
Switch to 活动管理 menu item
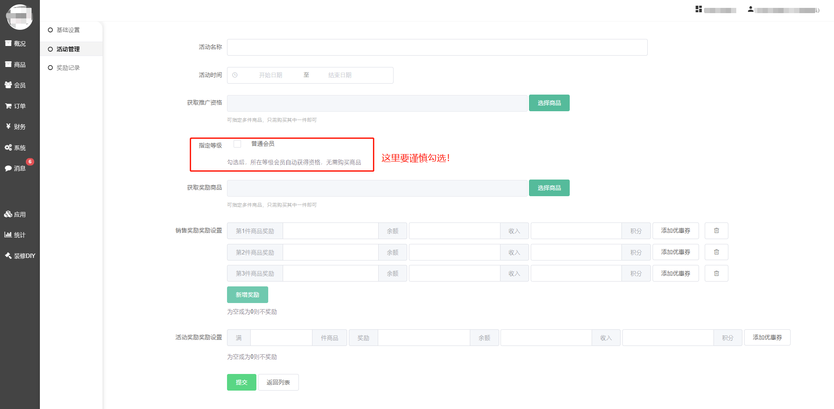pos(68,49)
